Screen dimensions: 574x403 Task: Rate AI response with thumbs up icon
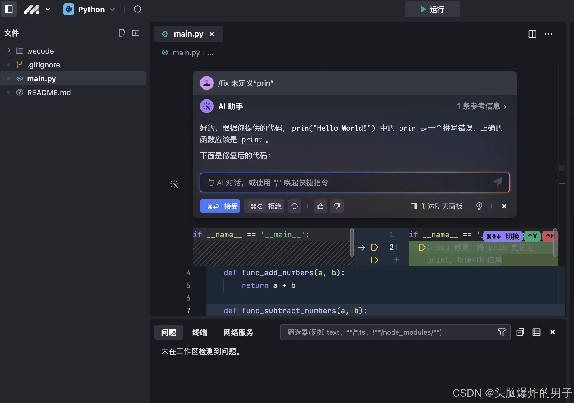point(320,206)
